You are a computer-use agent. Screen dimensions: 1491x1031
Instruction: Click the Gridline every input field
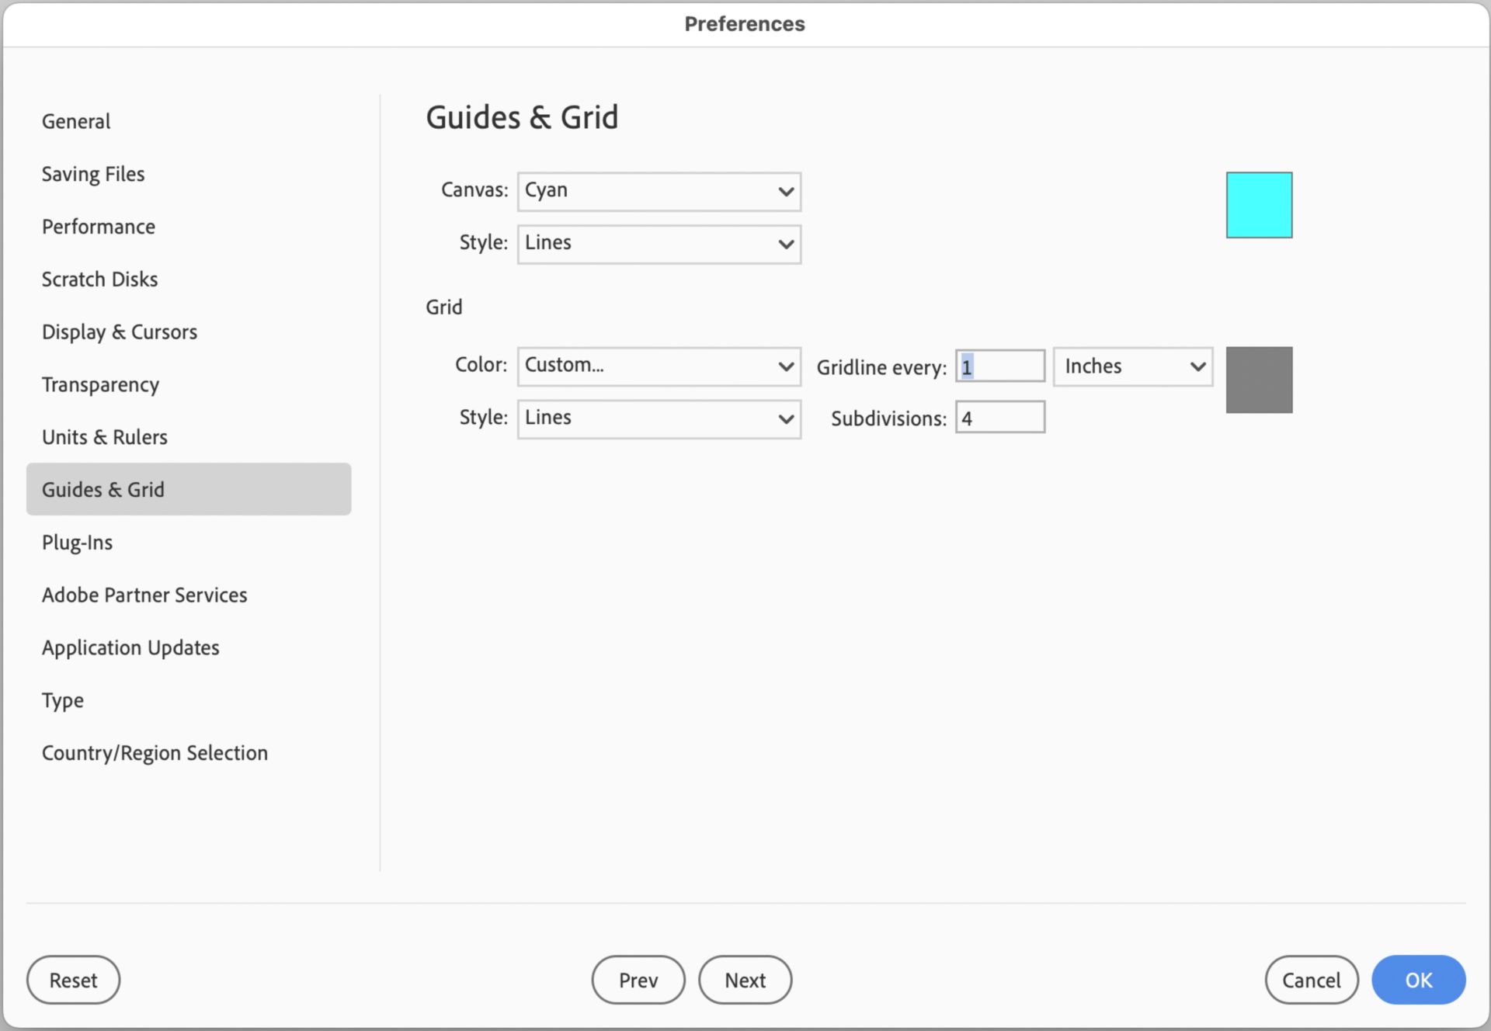click(999, 365)
